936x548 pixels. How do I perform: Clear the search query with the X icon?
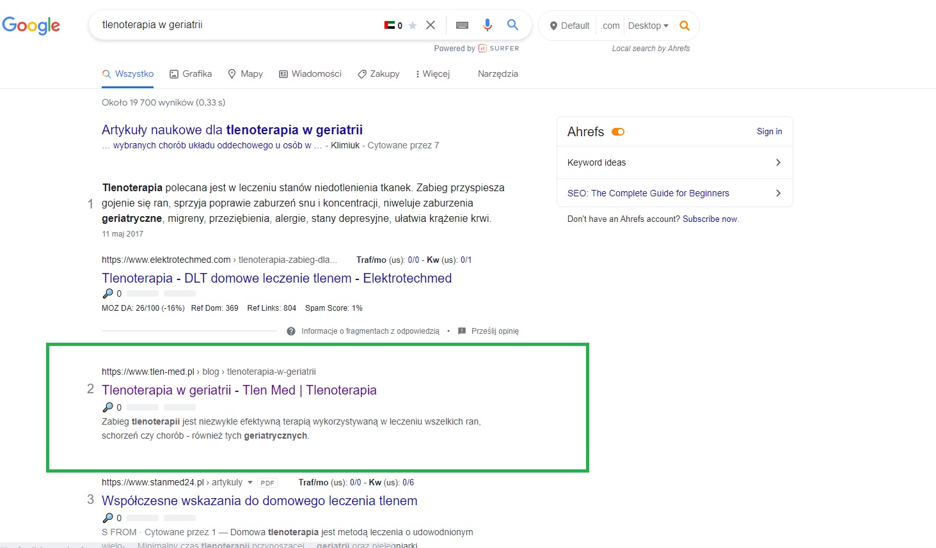tap(431, 25)
